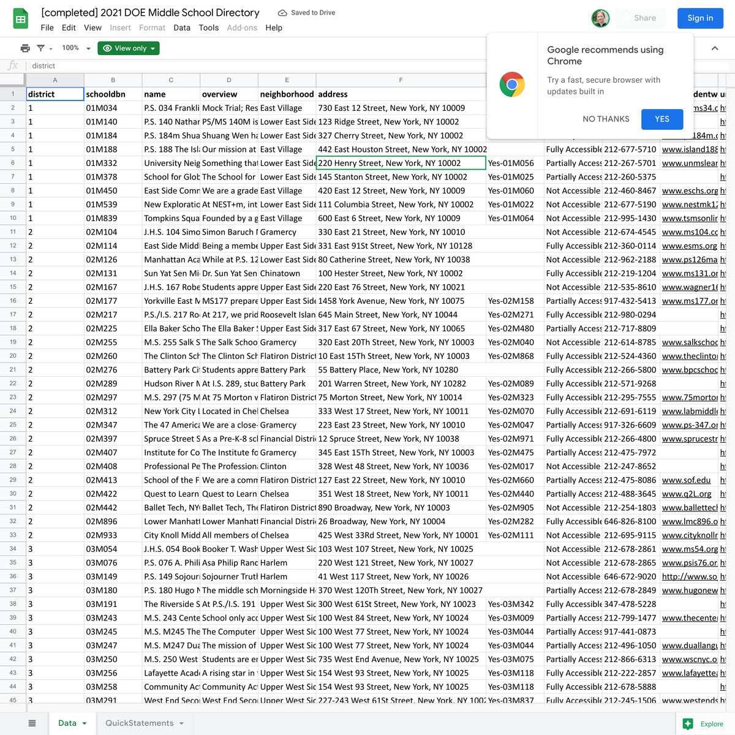The width and height of the screenshot is (735, 735).
Task: Select row 10 header
Action: point(13,218)
